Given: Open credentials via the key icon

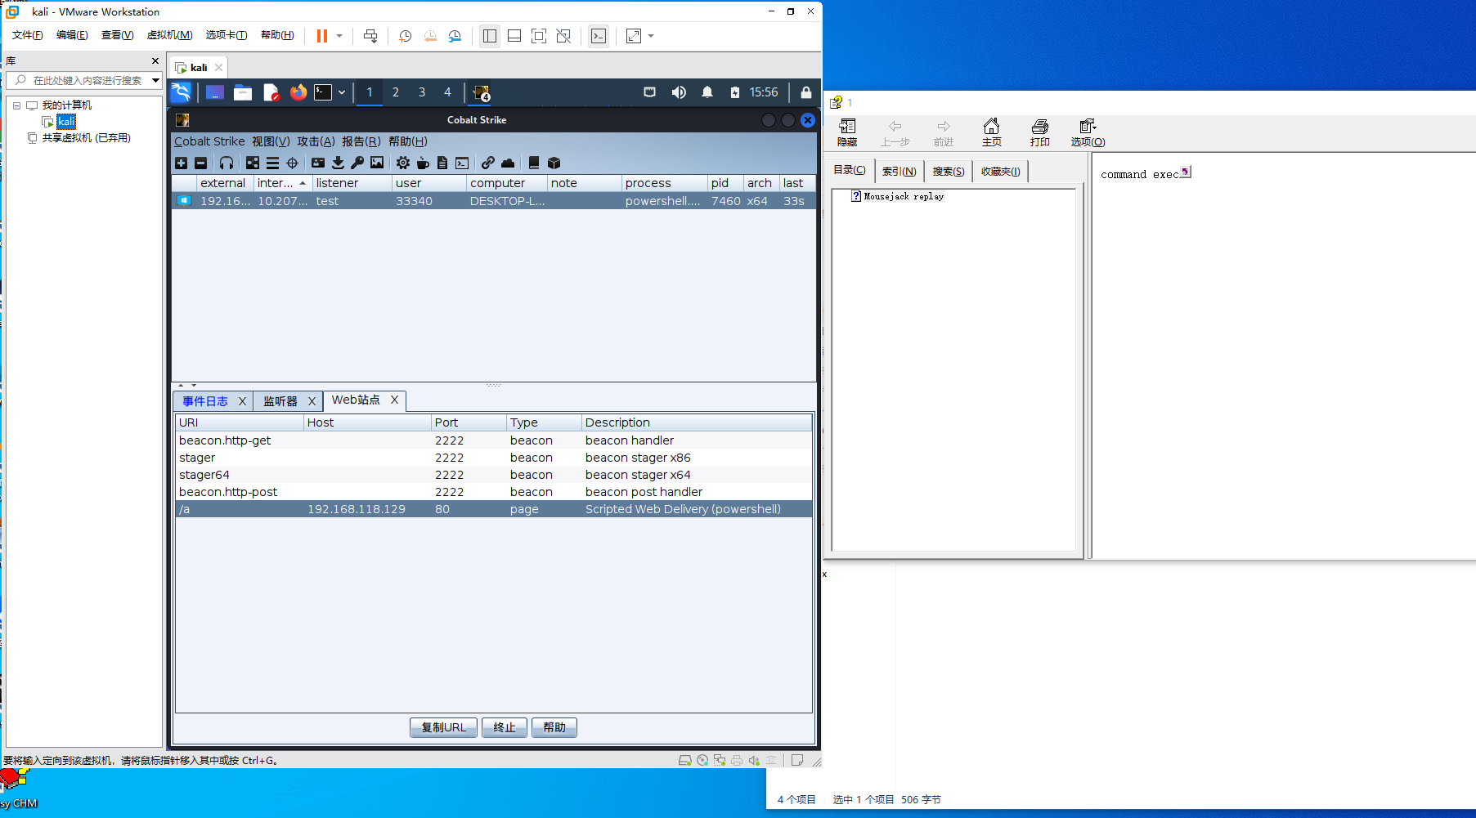Looking at the screenshot, I should tap(357, 163).
